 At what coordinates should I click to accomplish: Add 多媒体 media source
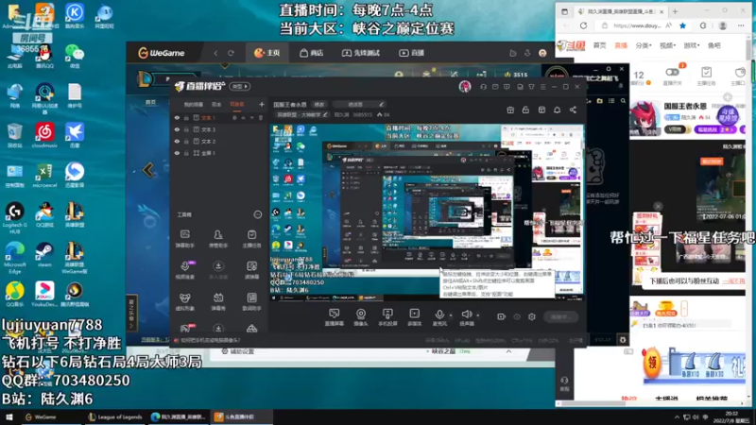tap(414, 317)
